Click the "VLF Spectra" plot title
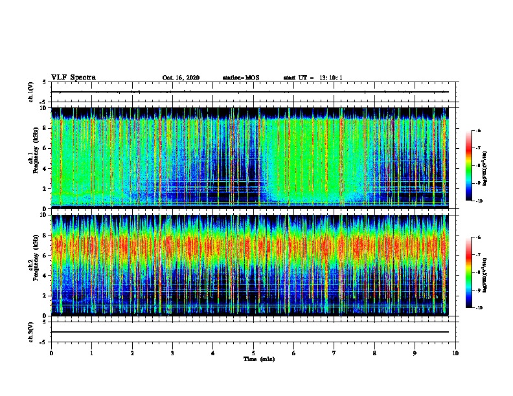 (x=73, y=78)
